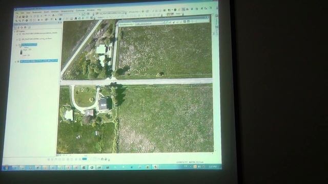328x184 pixels.
Task: Open the Selection menu
Action: tap(55, 12)
